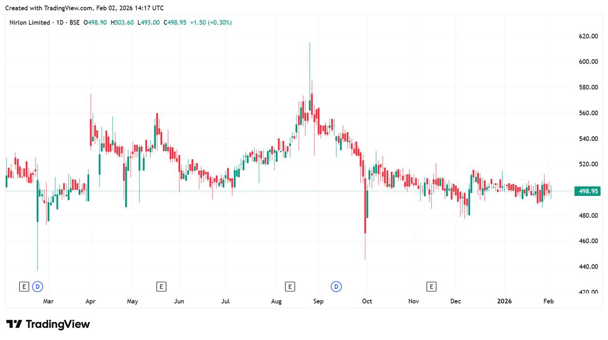The width and height of the screenshot is (608, 340).
Task: Open the May earnings E marker
Action: point(161,286)
